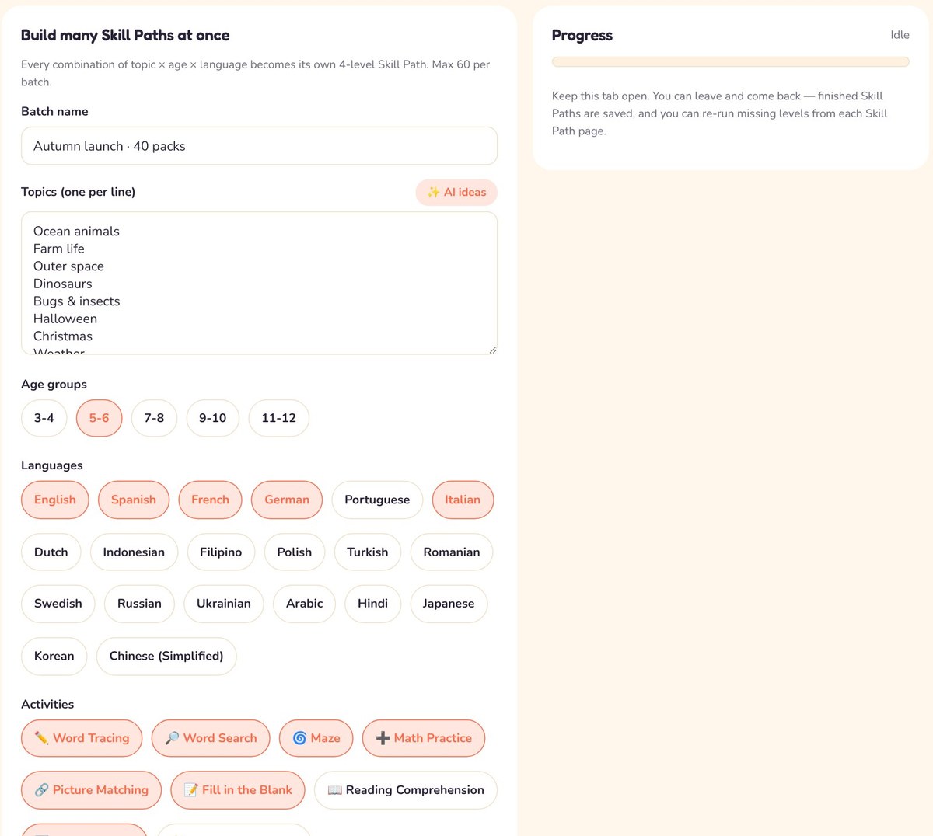
Task: Click inside the Topics text area
Action: click(x=259, y=283)
